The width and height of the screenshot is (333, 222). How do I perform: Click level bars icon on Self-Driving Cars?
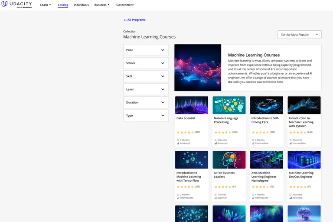click(253, 144)
